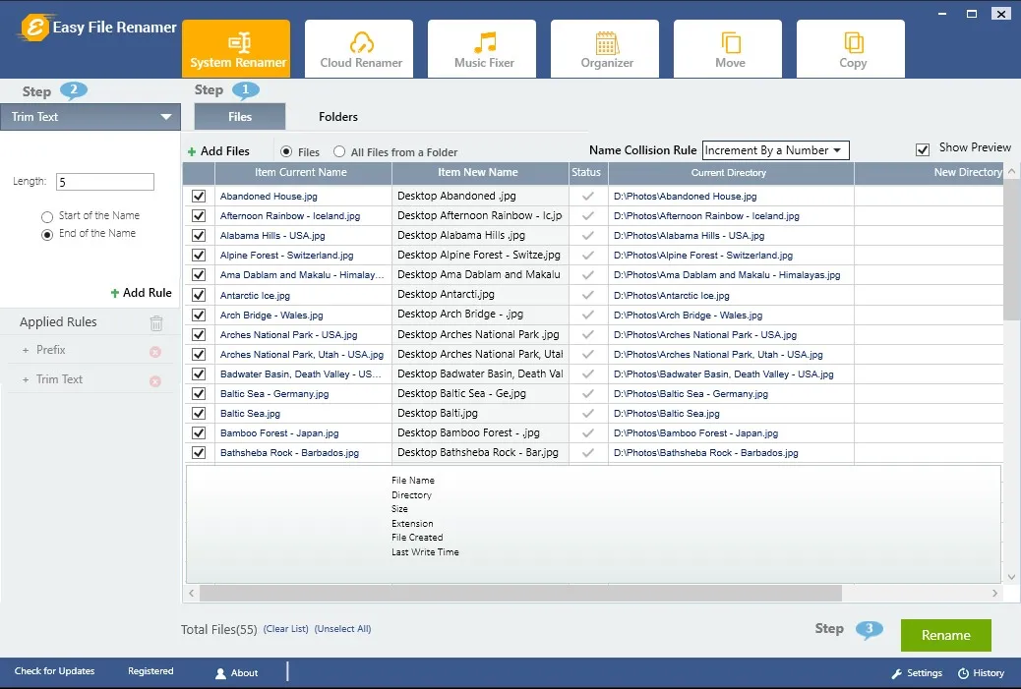Open the Cloud Renamer module
Screen dimensions: 1021x689
tap(361, 49)
